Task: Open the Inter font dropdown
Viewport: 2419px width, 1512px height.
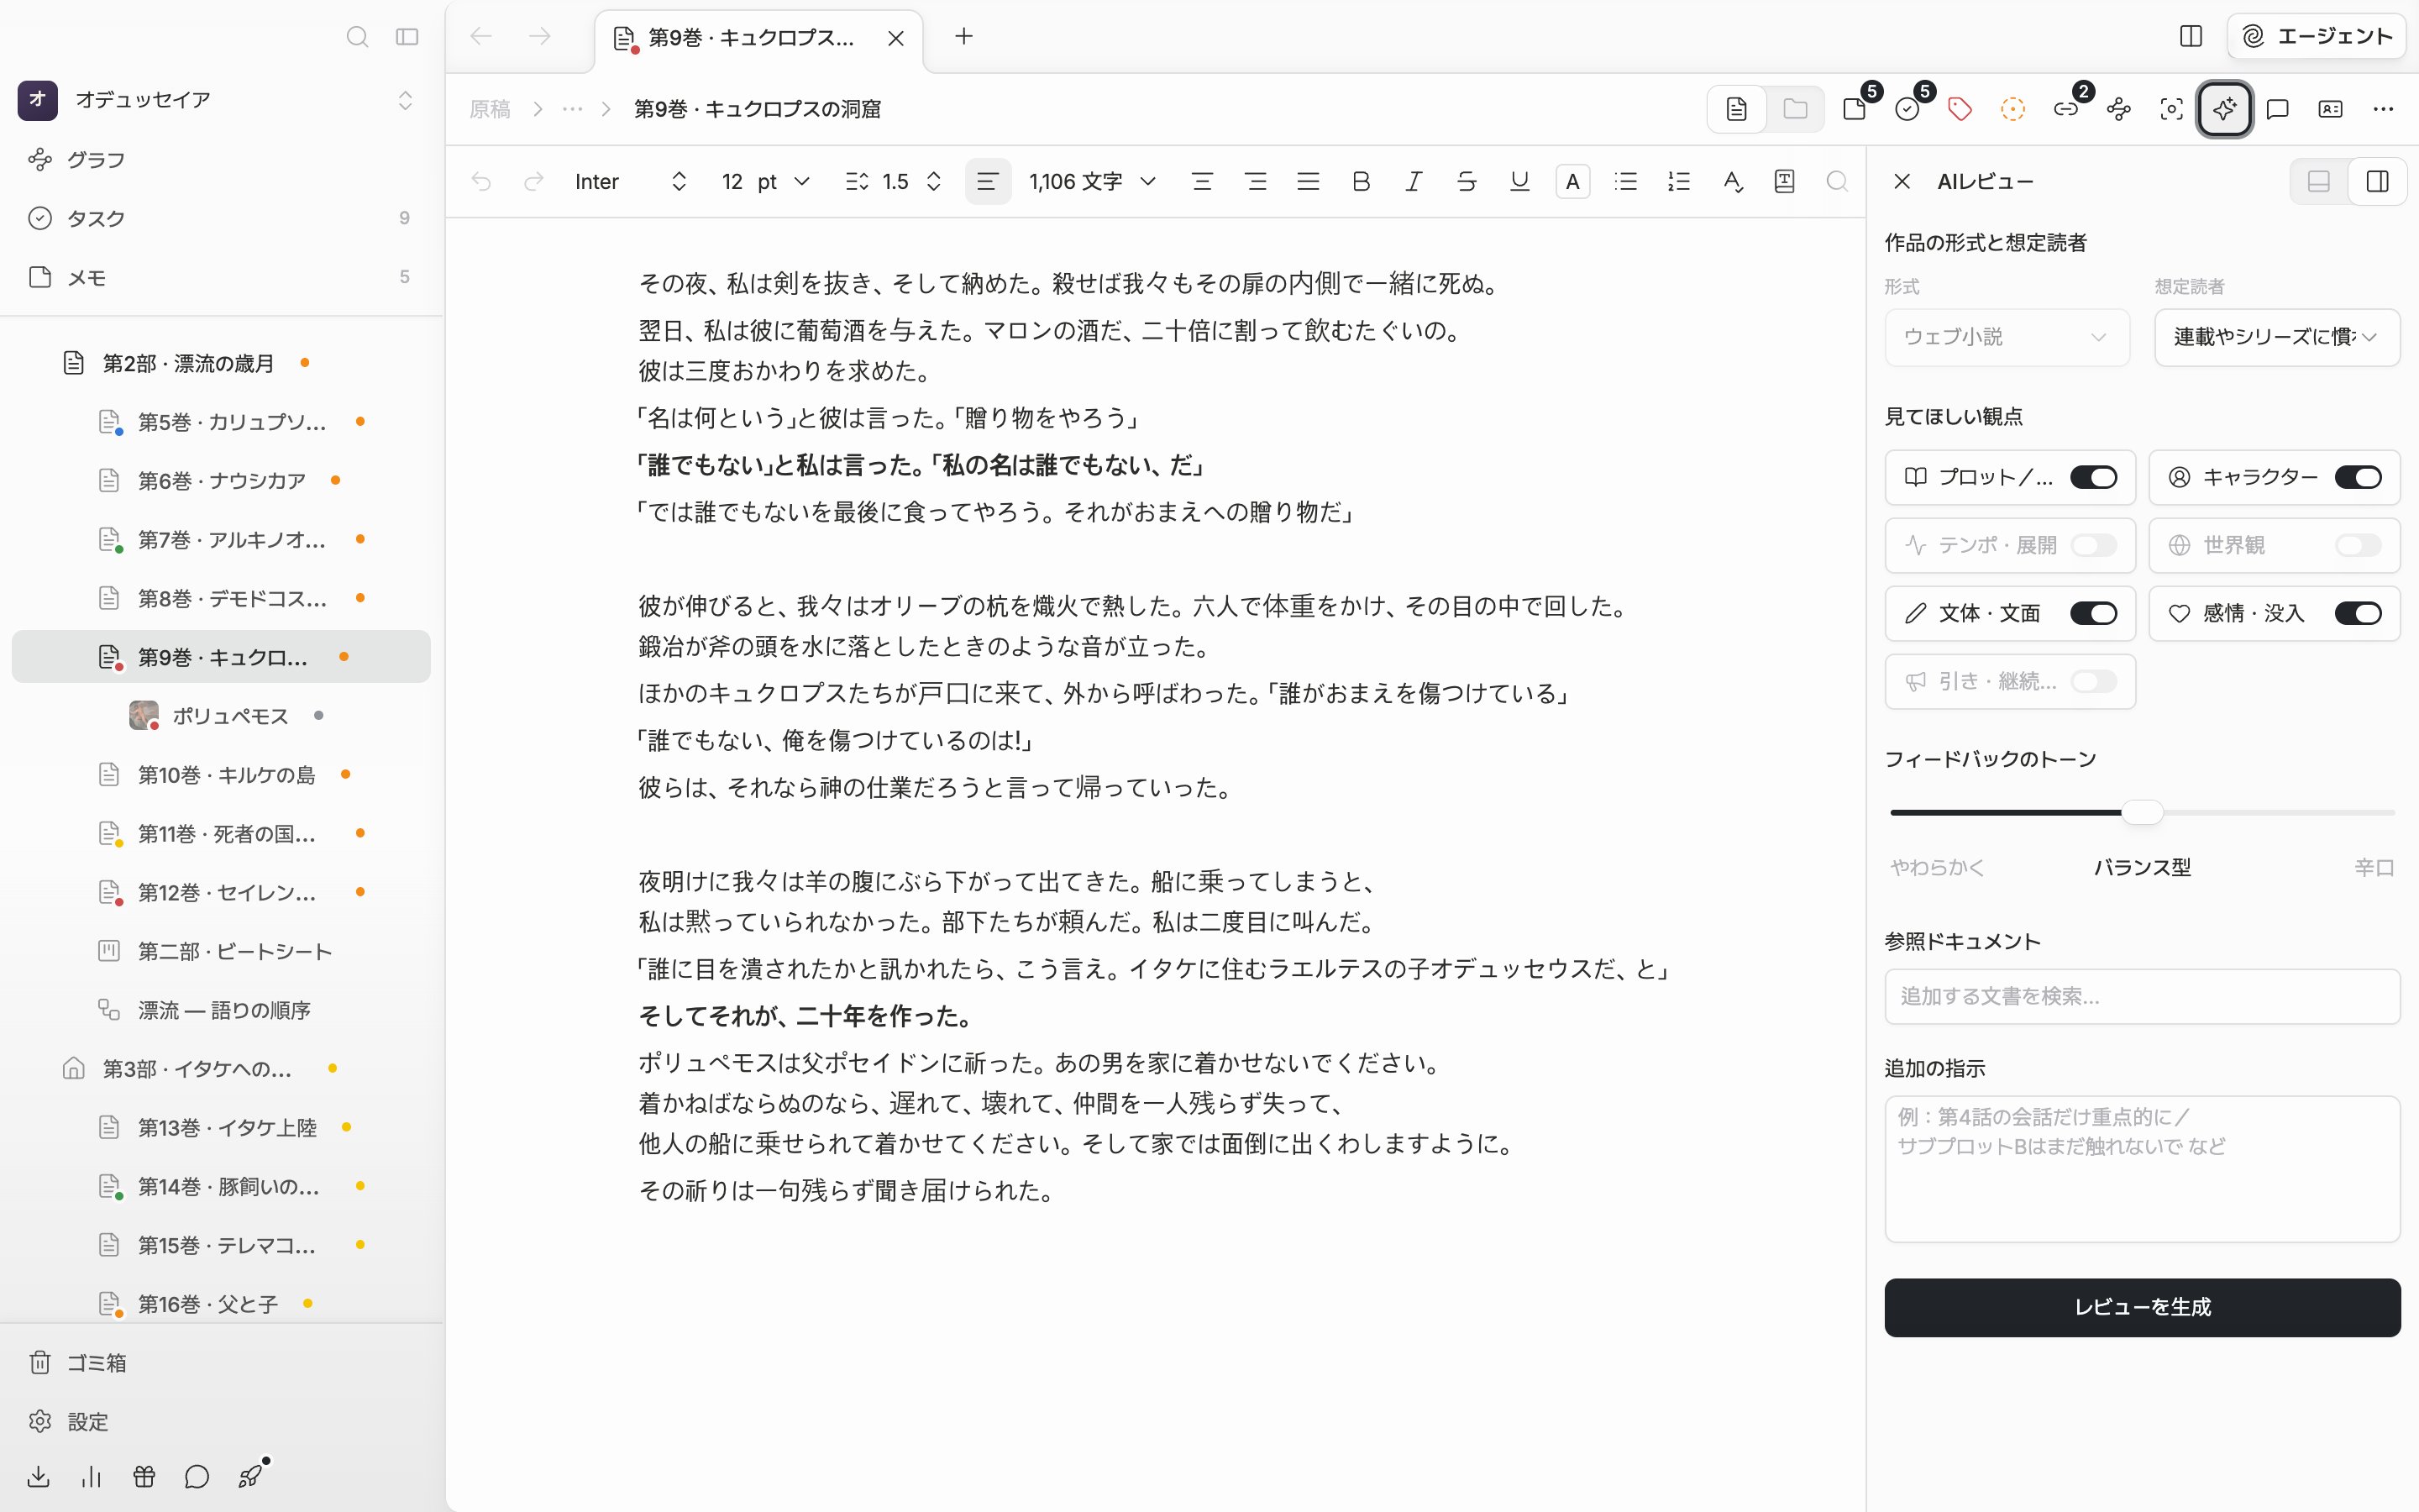Action: coord(631,181)
